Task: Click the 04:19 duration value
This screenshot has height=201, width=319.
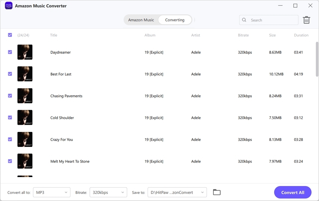Action: (x=298, y=74)
